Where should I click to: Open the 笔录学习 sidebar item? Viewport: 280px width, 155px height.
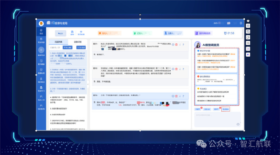click(41, 89)
